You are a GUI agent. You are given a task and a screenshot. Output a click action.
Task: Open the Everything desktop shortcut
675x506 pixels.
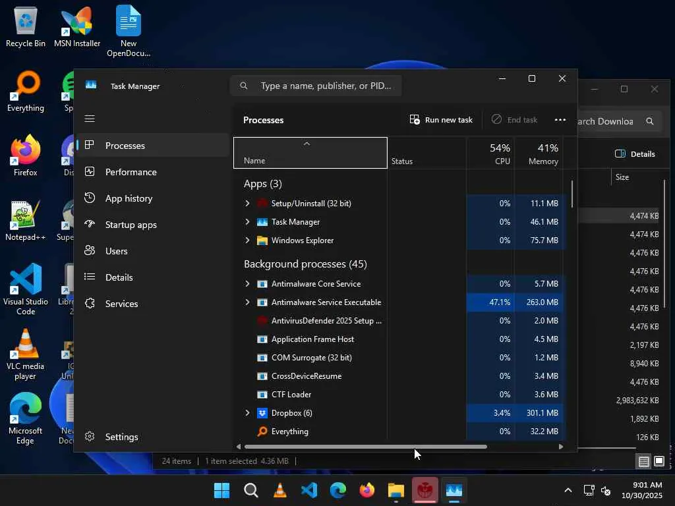coord(26,91)
